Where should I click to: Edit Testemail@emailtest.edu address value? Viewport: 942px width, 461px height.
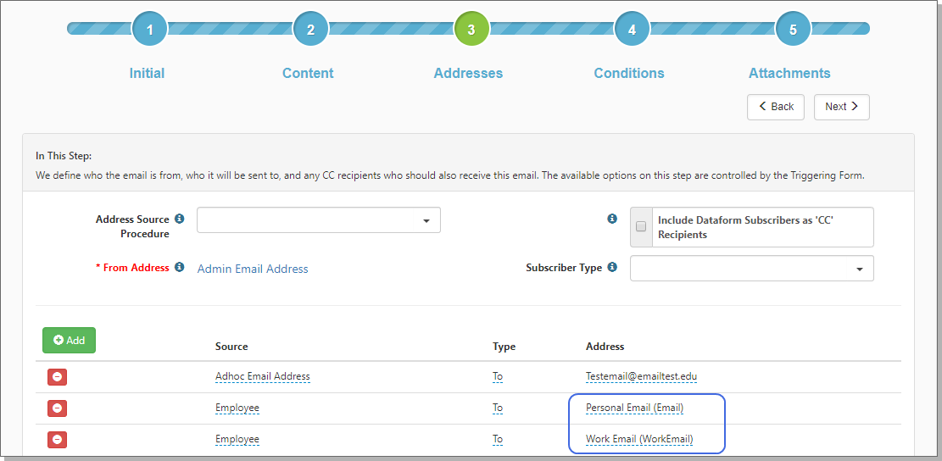click(x=641, y=376)
